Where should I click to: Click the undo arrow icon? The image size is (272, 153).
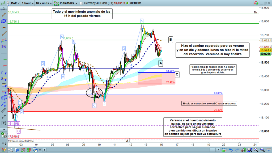click(x=231, y=150)
